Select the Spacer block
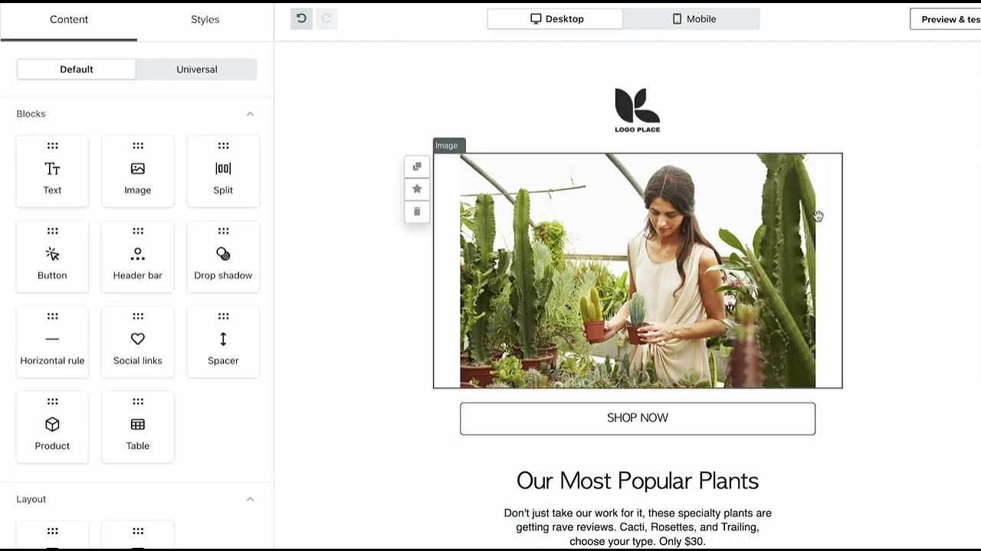 (223, 342)
